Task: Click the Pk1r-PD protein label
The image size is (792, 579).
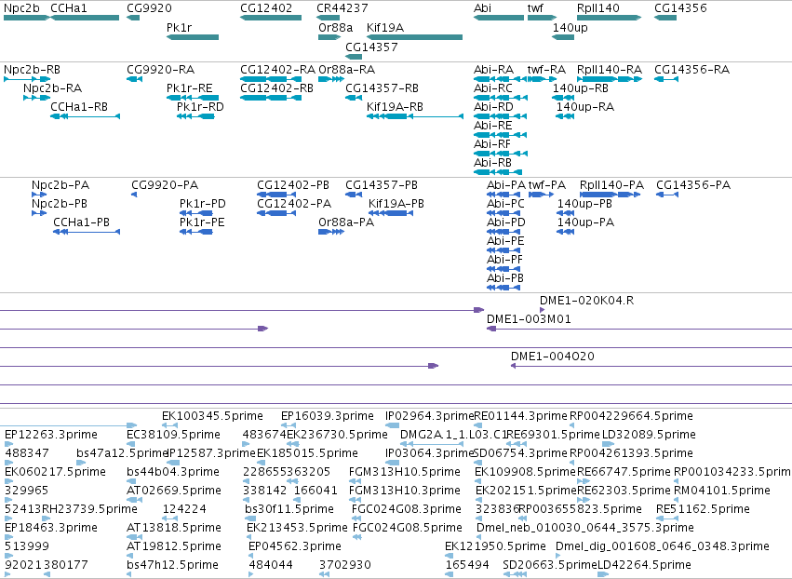Action: [203, 204]
